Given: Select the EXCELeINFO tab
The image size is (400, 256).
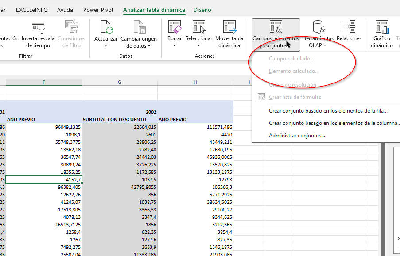Looking at the screenshot, I should 32,10.
